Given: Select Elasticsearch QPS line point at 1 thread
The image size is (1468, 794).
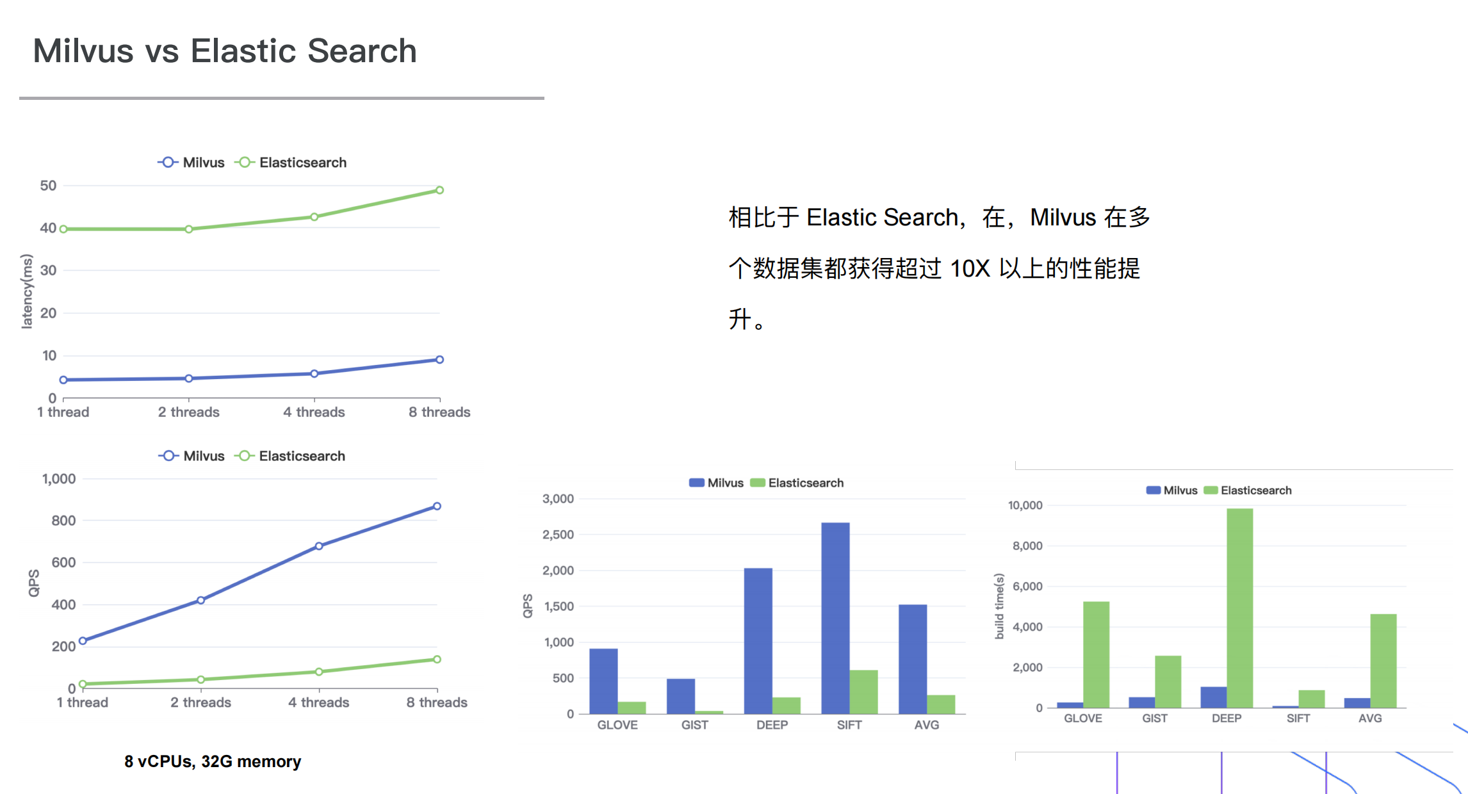Looking at the screenshot, I should coord(83,685).
